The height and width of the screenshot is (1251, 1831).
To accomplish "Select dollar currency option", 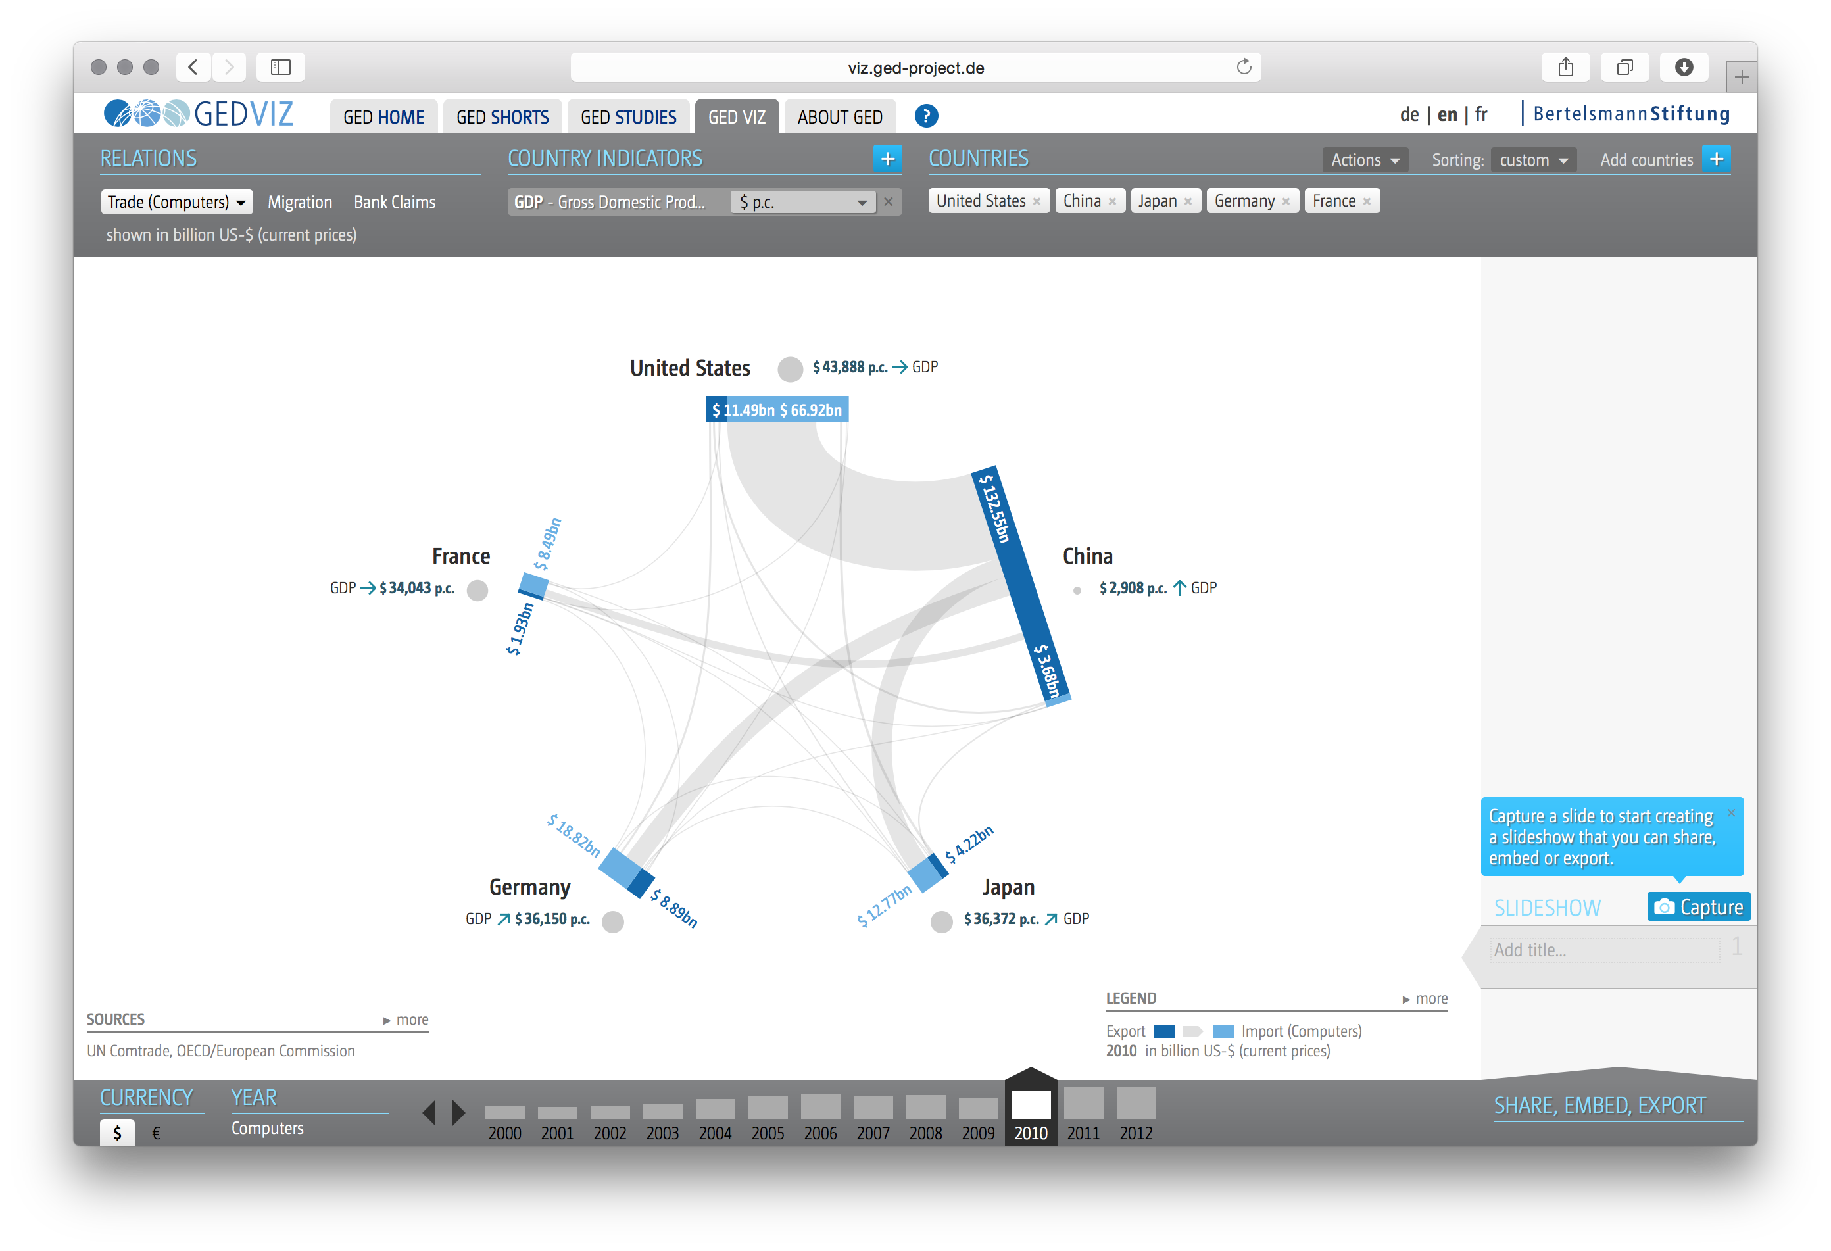I will coord(117,1133).
